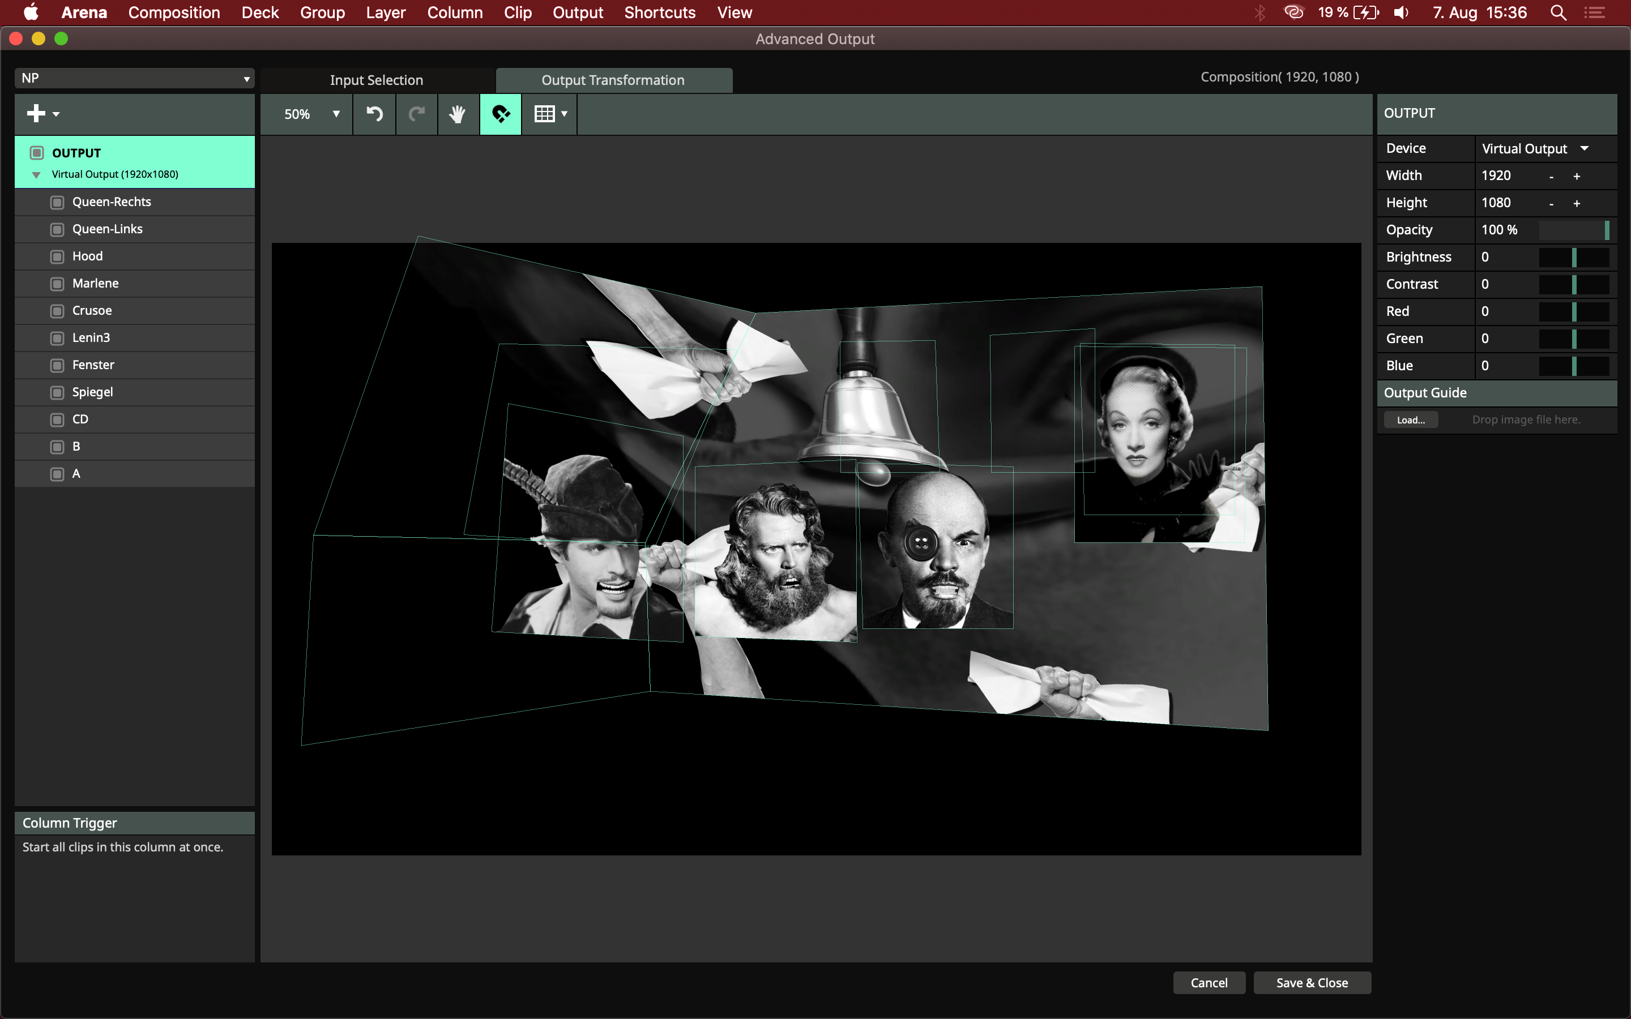Open the Output menu
The height and width of the screenshot is (1019, 1631).
point(578,12)
